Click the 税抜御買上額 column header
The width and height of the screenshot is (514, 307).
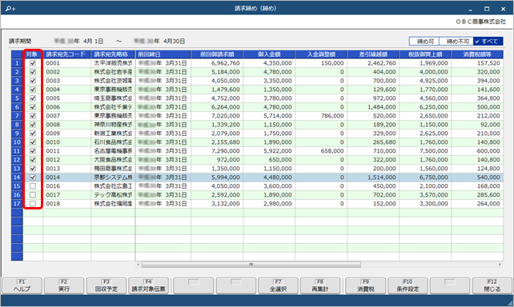pos(425,54)
